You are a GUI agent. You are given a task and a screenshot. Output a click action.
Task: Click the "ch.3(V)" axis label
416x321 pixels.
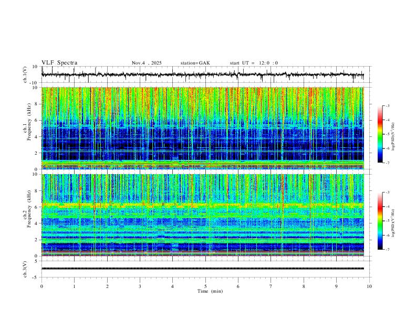(25, 270)
